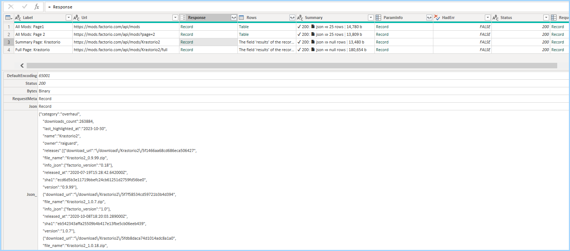Screen dimensions: 570x251
Task: Select the preview Status value 200
Action: pos(42,83)
